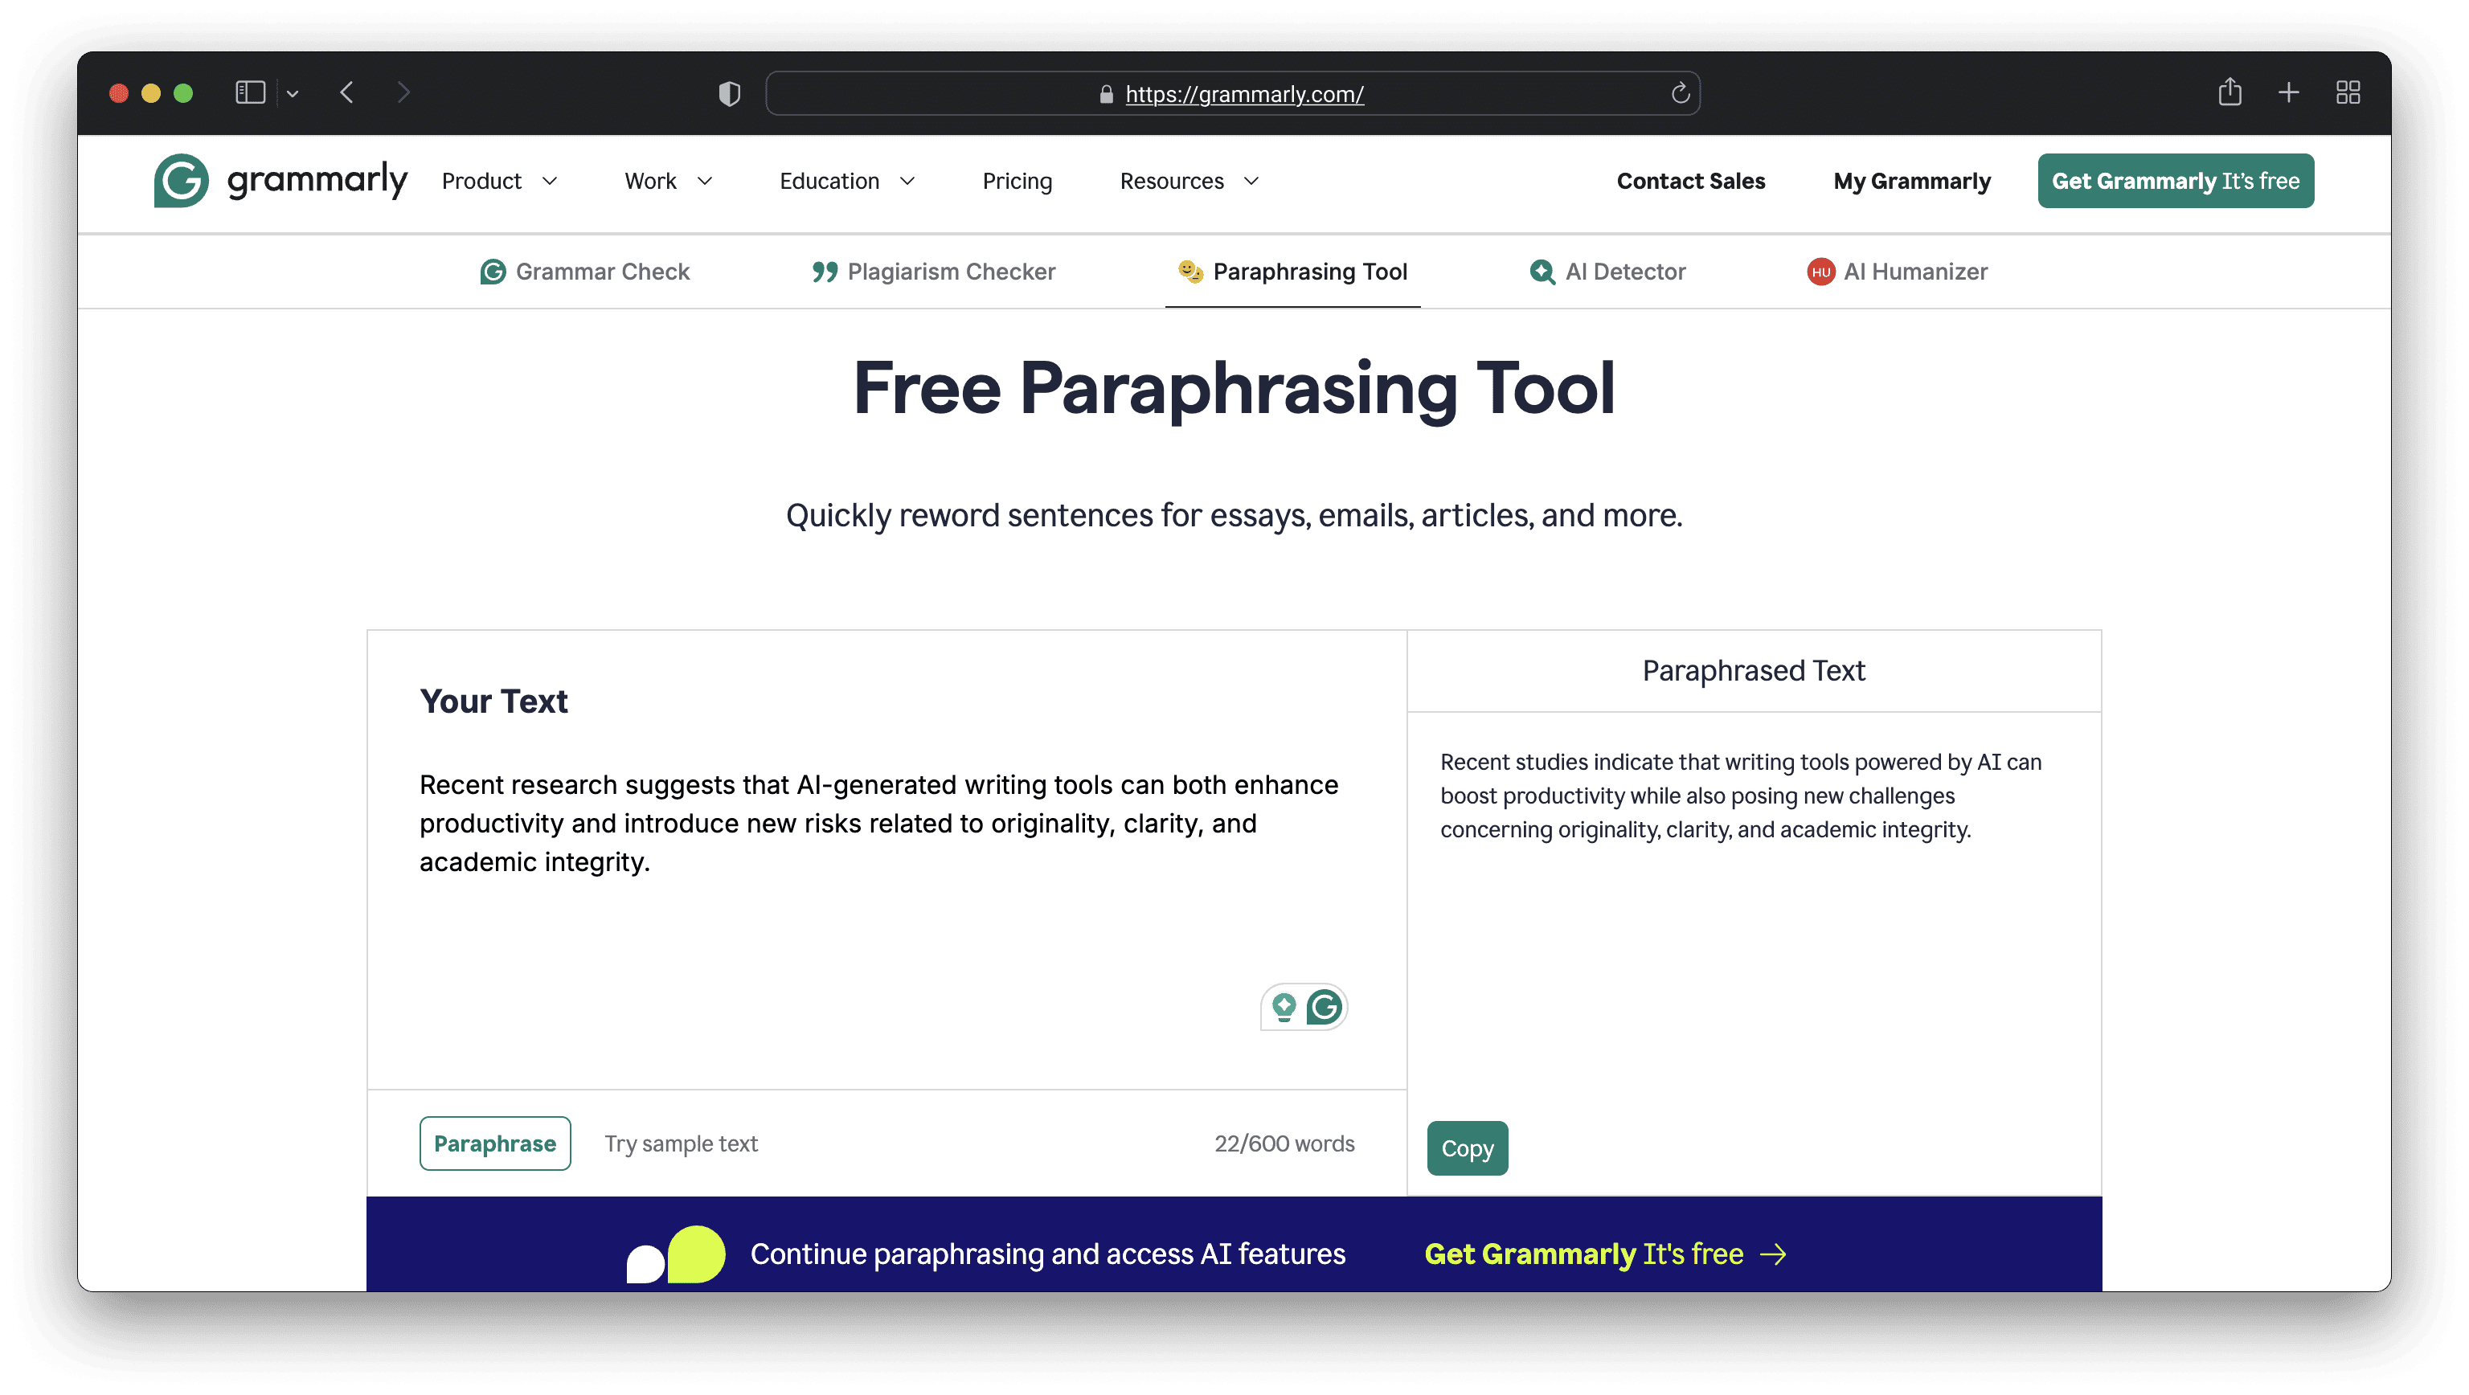Expand the sidebar options chevron

(293, 93)
